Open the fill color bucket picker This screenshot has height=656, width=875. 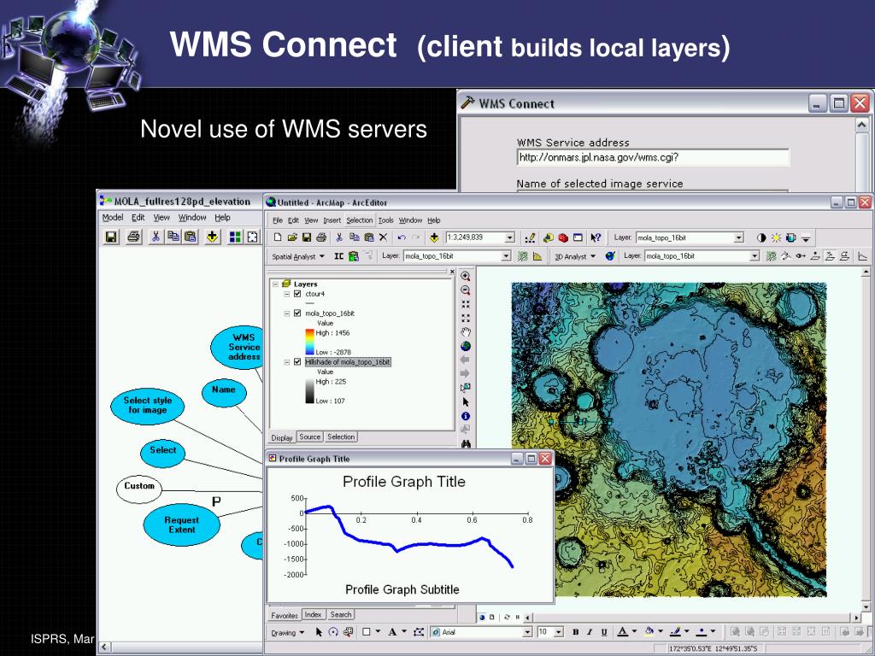(x=652, y=632)
